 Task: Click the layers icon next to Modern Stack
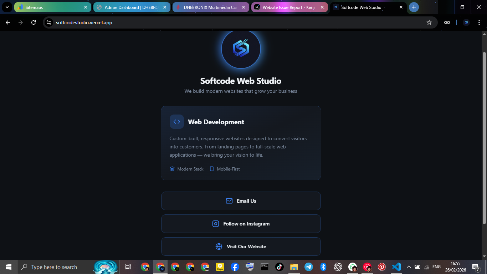click(x=172, y=168)
